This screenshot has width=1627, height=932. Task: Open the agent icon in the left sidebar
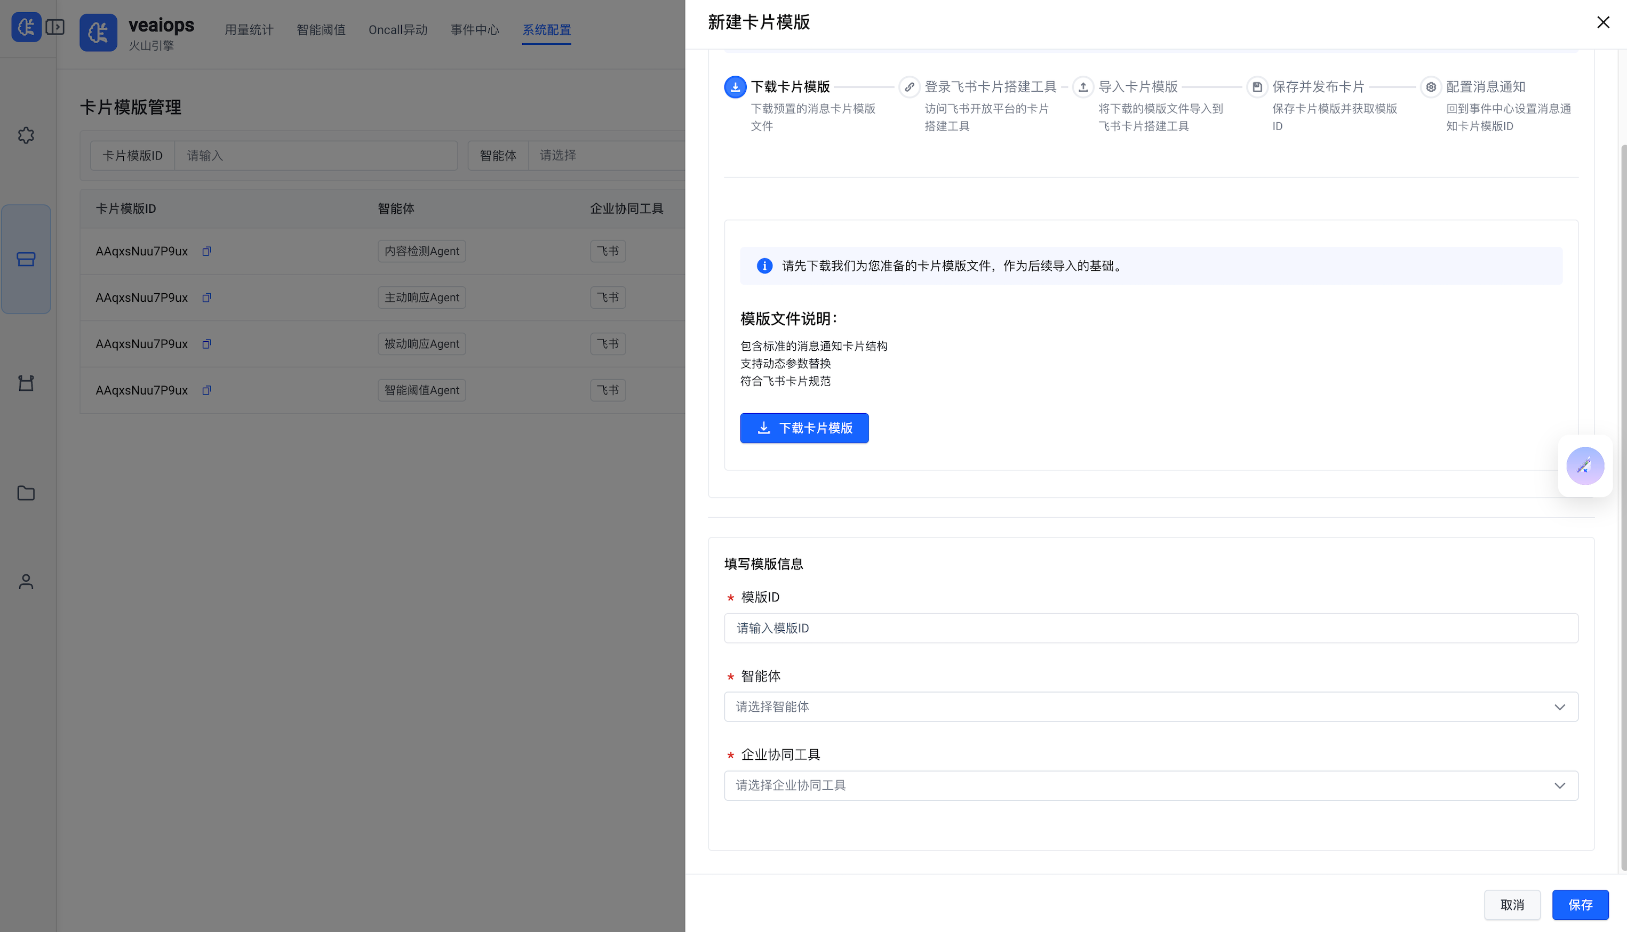26,383
